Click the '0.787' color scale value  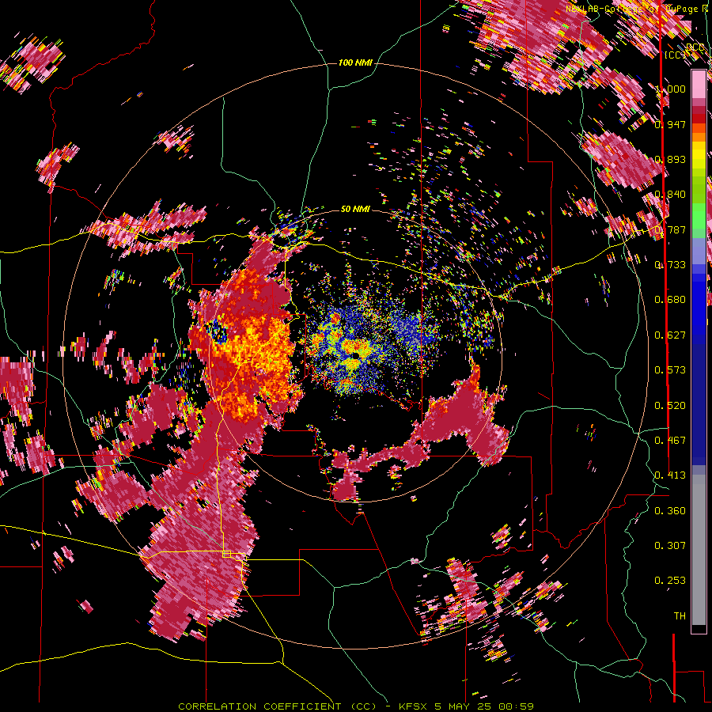click(670, 229)
